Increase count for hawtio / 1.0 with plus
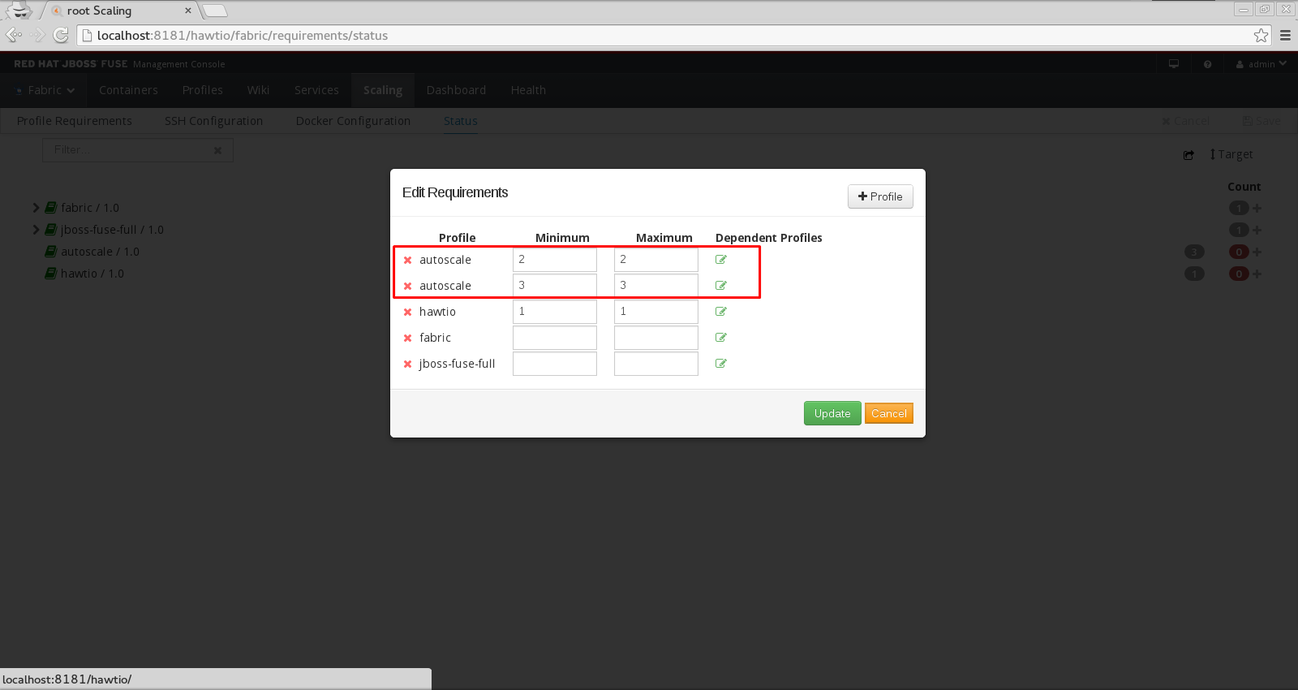The width and height of the screenshot is (1298, 690). [1257, 274]
